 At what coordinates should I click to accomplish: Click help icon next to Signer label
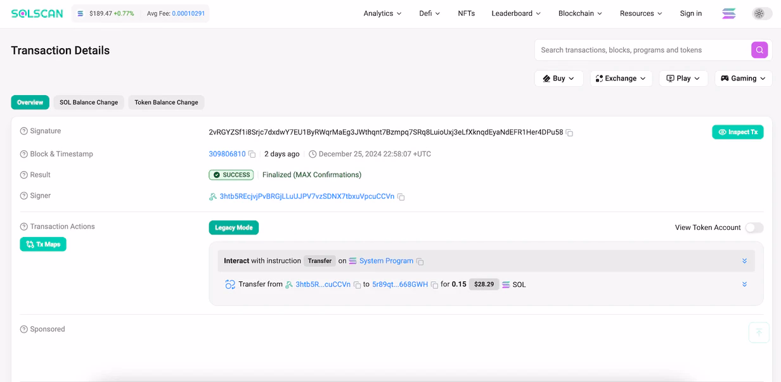(x=24, y=196)
